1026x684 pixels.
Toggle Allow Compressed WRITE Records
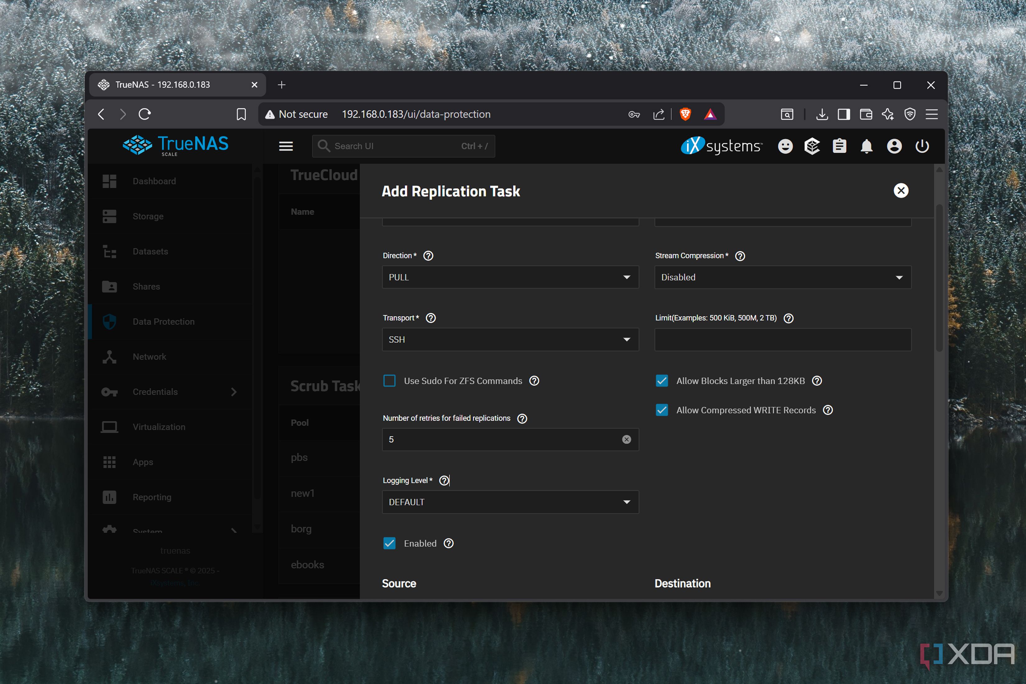662,410
